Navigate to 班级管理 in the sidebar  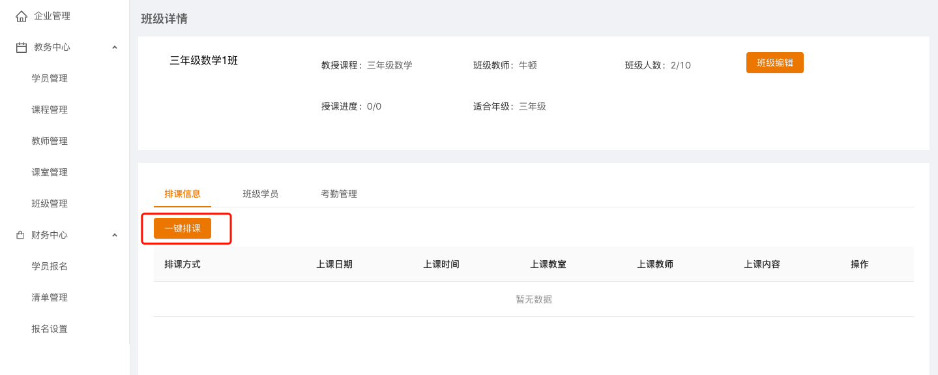click(x=50, y=203)
